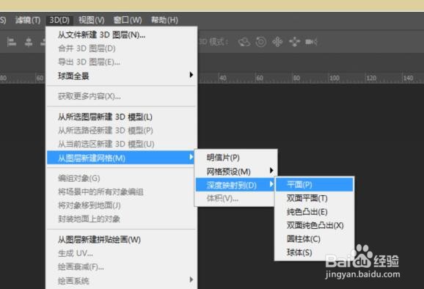Viewport: 424px width, 289px height.
Task: Choose 编组对象(G)
Action: (122, 178)
